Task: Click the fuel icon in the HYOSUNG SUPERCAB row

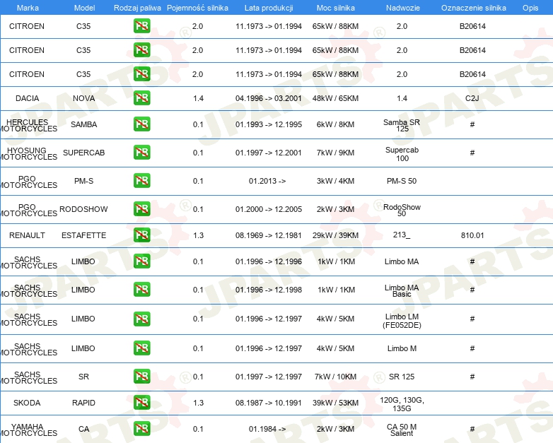Action: (x=141, y=152)
